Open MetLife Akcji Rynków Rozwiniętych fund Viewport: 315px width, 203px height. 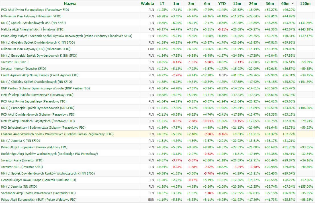pos(37,95)
